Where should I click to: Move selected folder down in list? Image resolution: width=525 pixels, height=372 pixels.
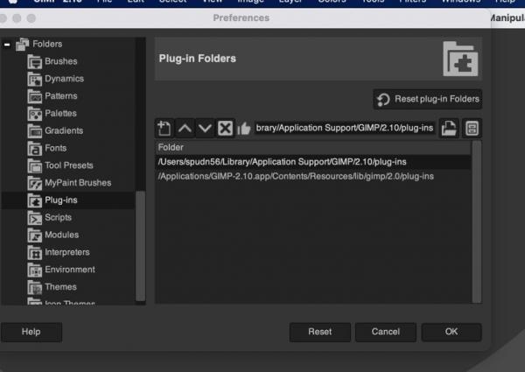point(205,129)
